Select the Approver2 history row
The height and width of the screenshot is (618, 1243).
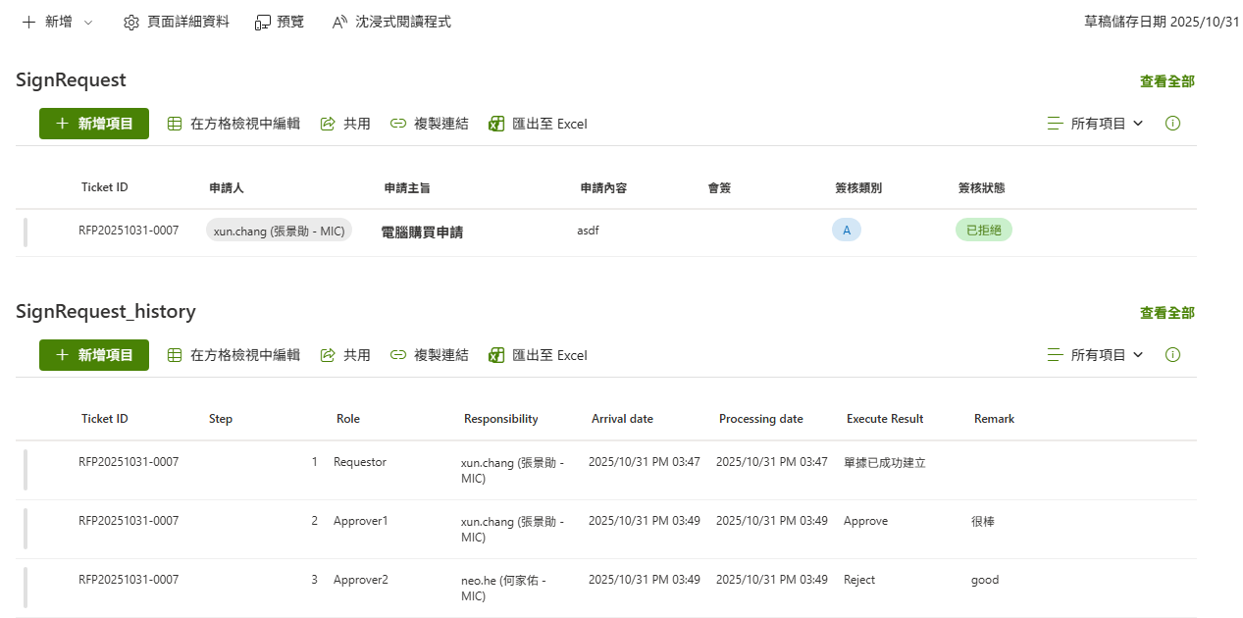[x=26, y=587]
